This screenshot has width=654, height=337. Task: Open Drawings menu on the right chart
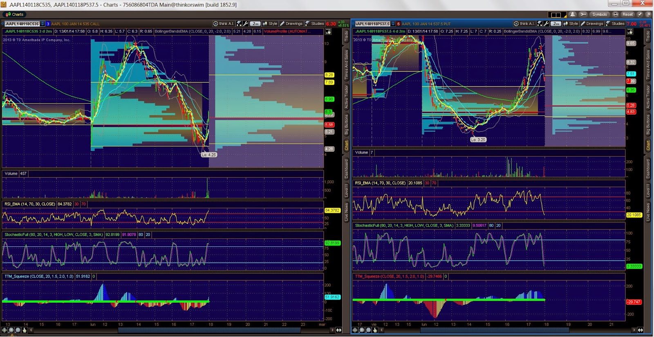(x=592, y=24)
